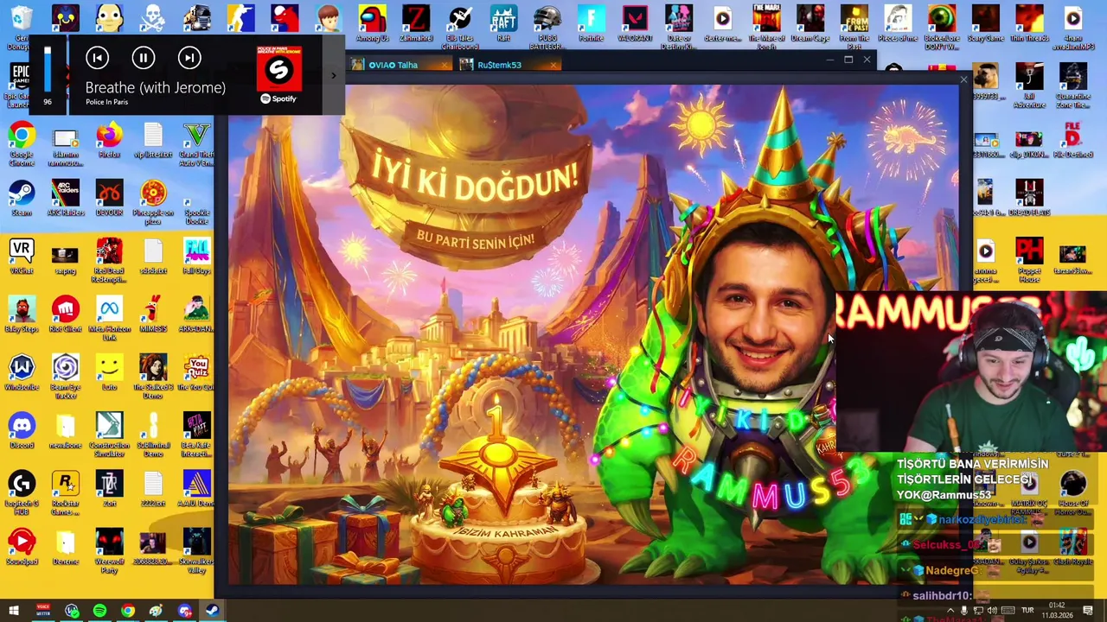Viewport: 1107px width, 622px height.
Task: Open Beam Eye Tracker shortcut
Action: (x=65, y=377)
